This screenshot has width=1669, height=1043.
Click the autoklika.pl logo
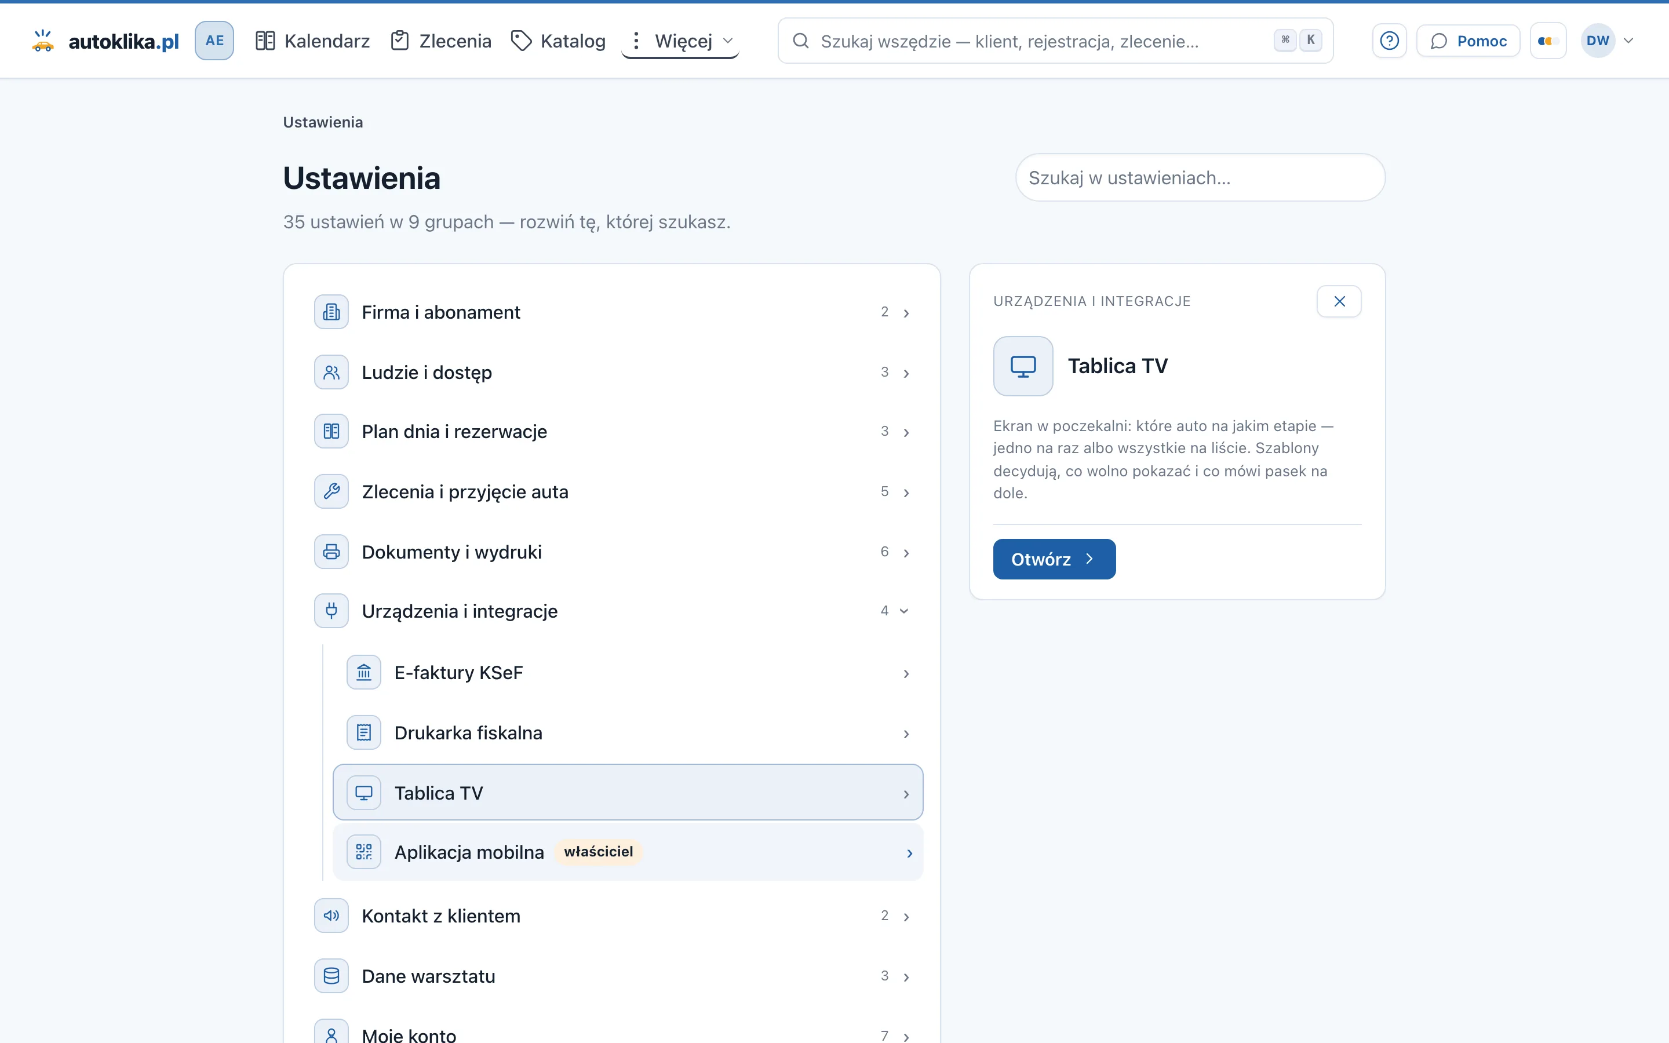(105, 41)
